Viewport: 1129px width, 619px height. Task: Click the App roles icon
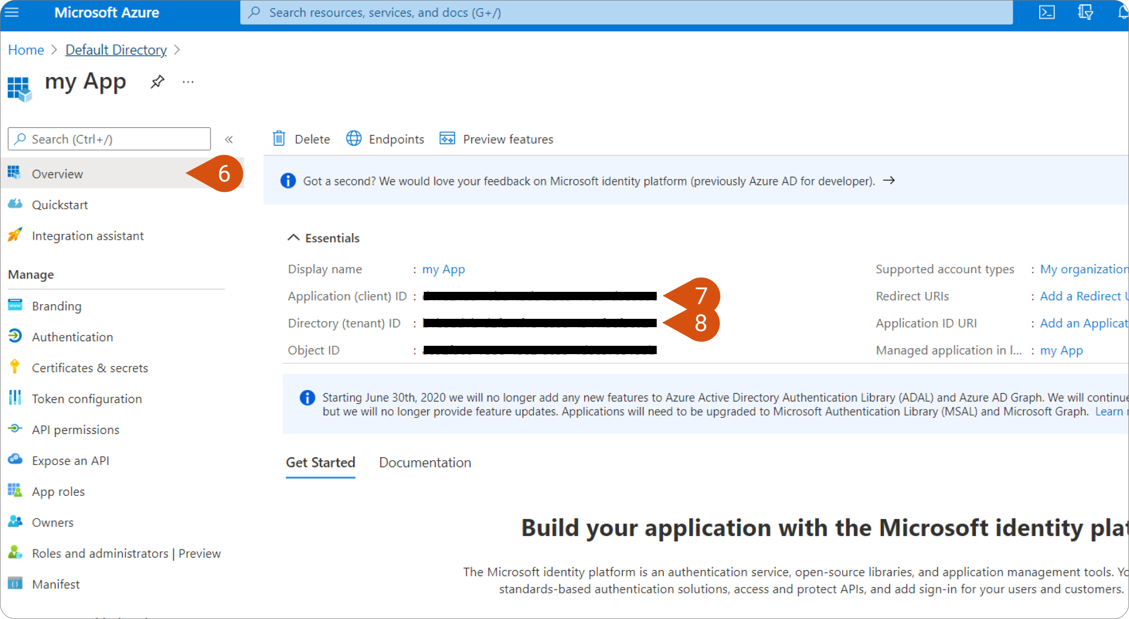point(15,490)
